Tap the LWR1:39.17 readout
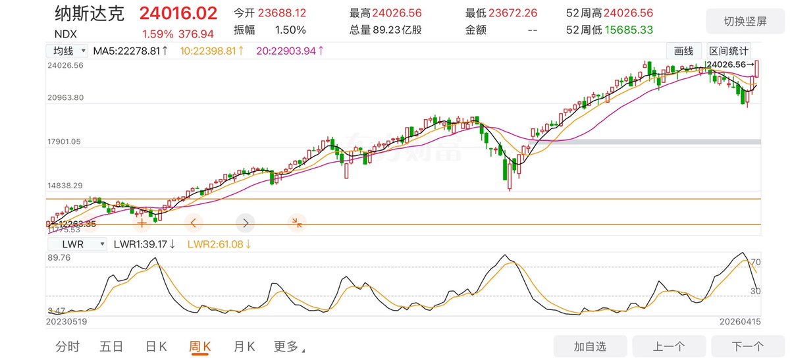Viewport: 790px width, 364px height. (144, 244)
